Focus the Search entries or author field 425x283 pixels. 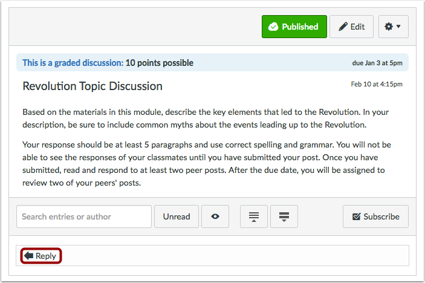click(x=83, y=216)
